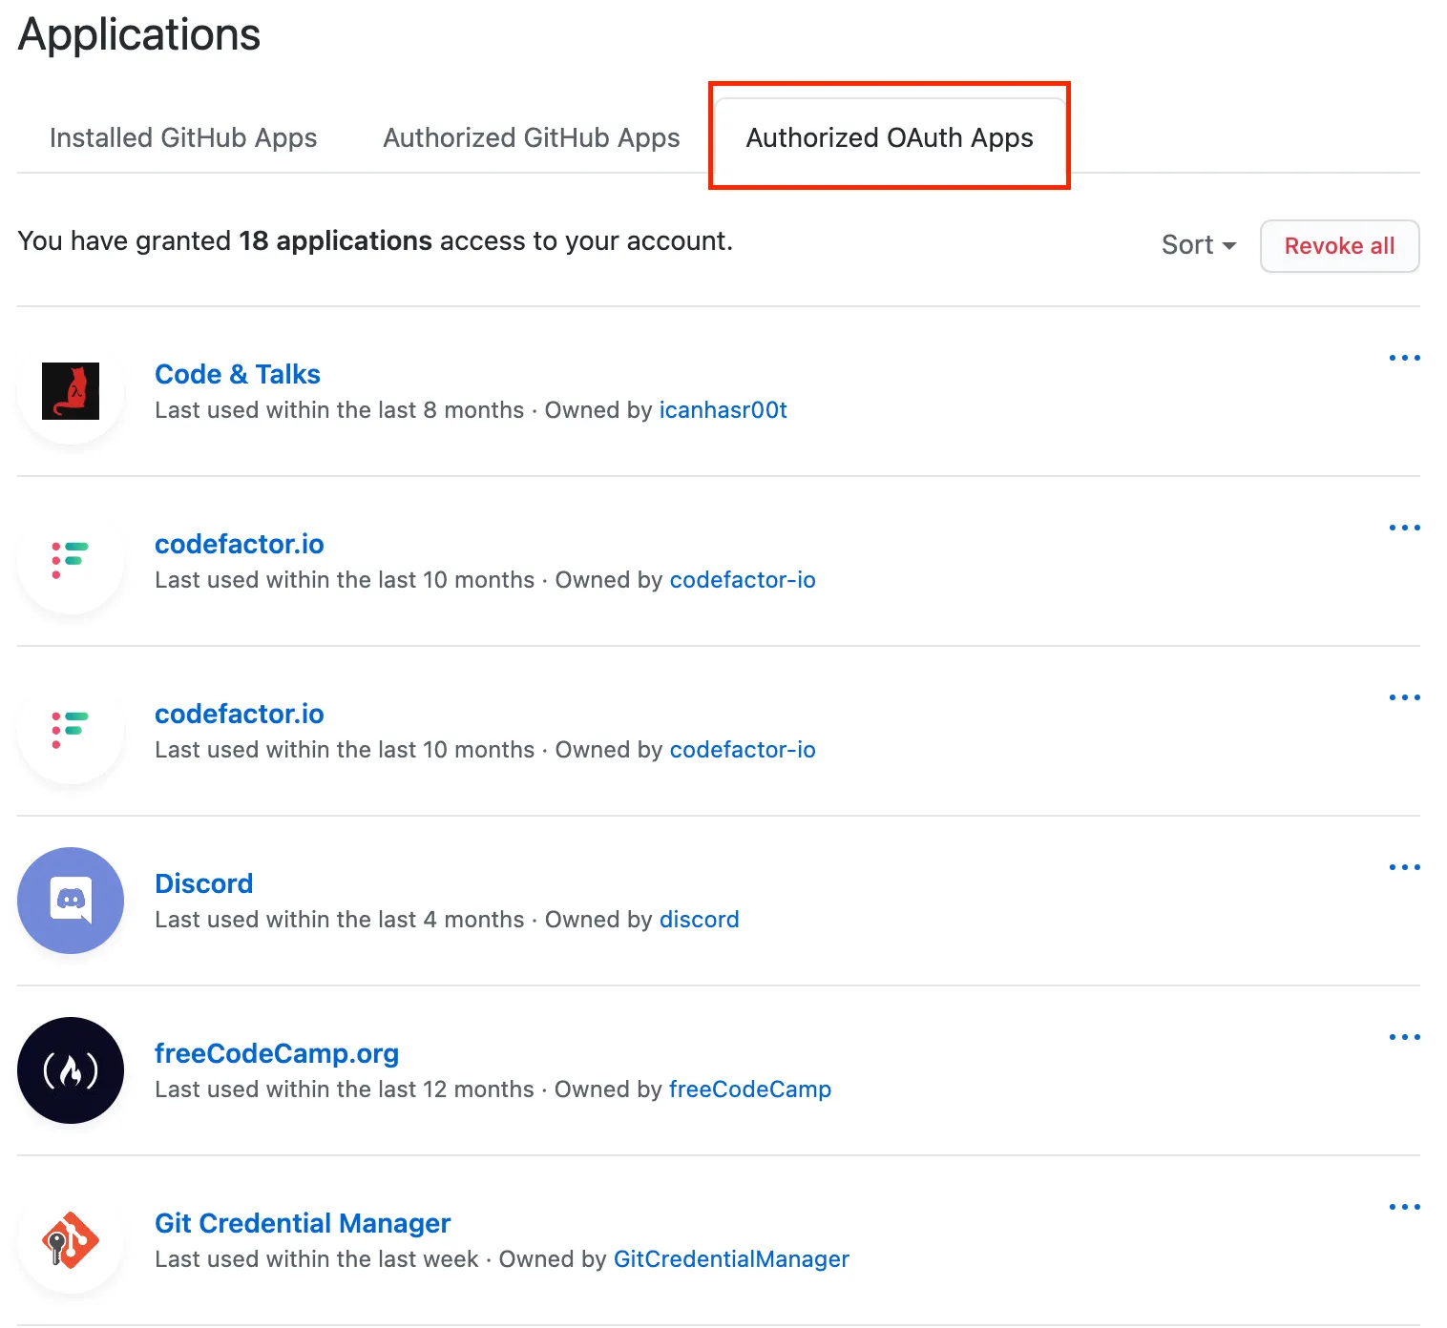Image resolution: width=1447 pixels, height=1328 pixels.
Task: Click the second codefactor.io logo, above Discord
Action: point(71,731)
